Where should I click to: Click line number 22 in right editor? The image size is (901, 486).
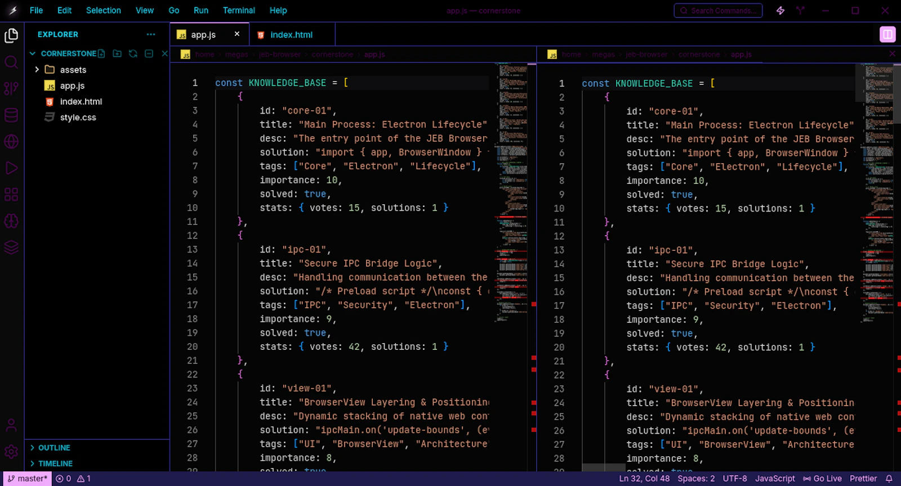(559, 375)
